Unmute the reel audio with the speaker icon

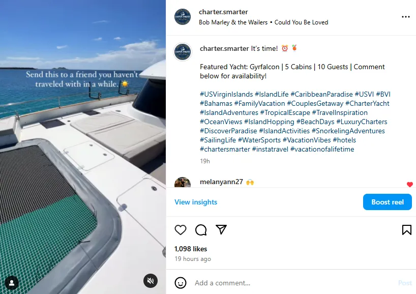click(151, 281)
